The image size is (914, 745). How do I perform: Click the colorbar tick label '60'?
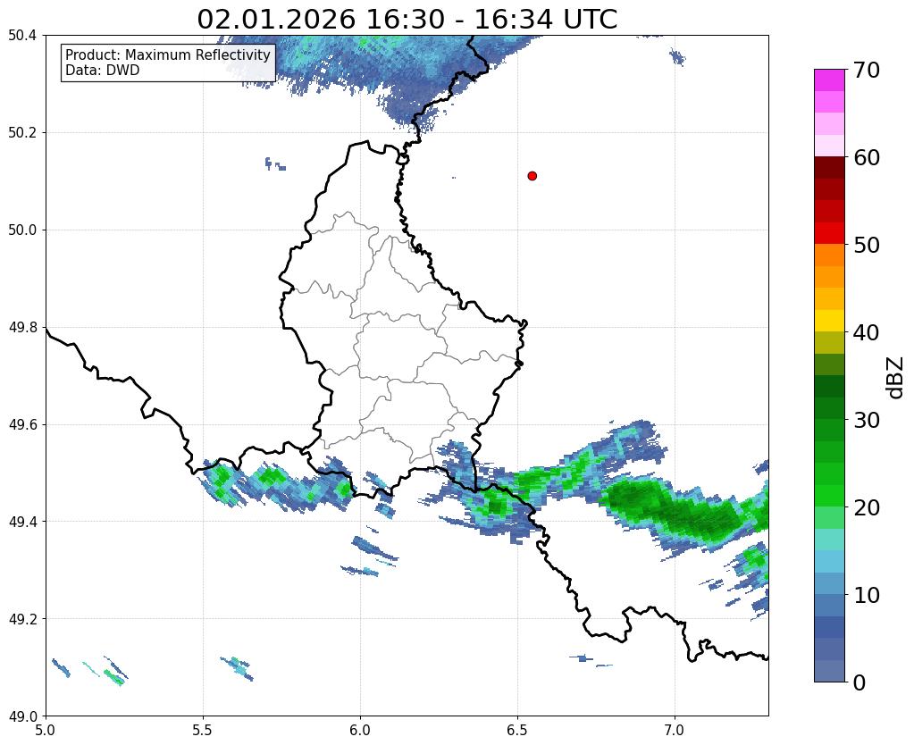(866, 157)
